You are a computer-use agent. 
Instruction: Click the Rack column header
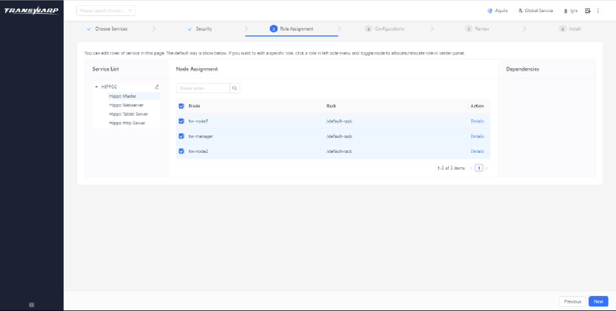[331, 106]
